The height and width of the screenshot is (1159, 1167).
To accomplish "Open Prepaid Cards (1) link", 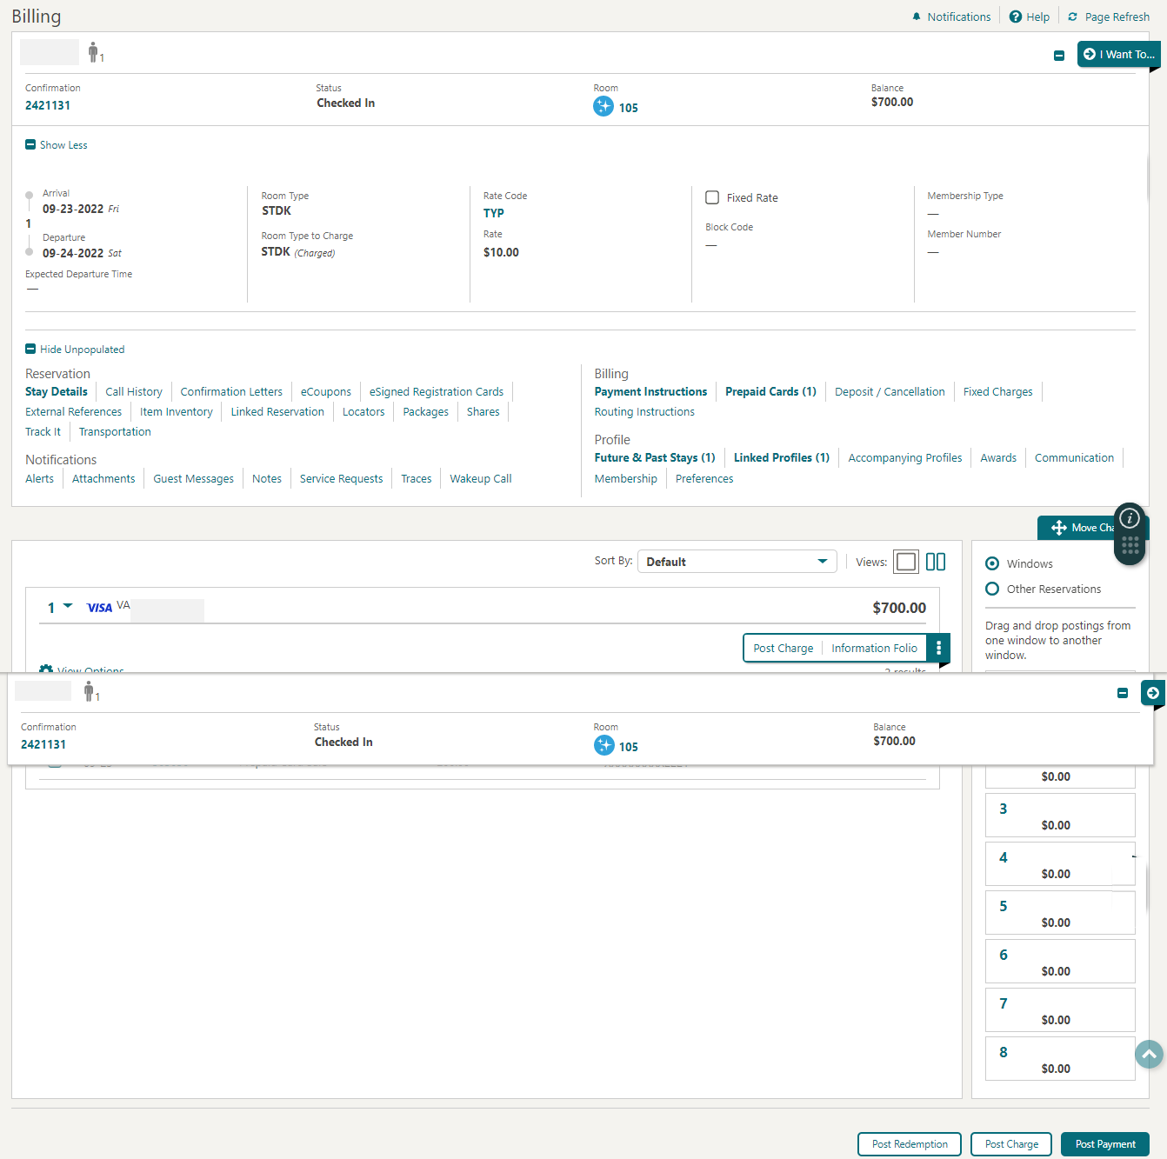I will click(771, 392).
